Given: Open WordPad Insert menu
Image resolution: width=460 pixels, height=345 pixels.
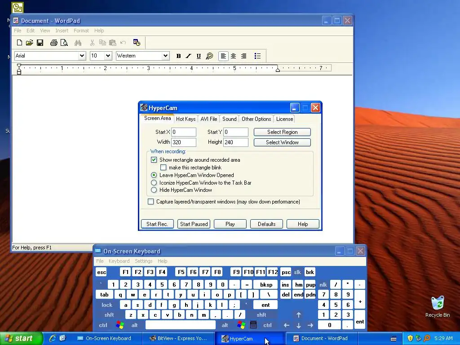Looking at the screenshot, I should (62, 31).
